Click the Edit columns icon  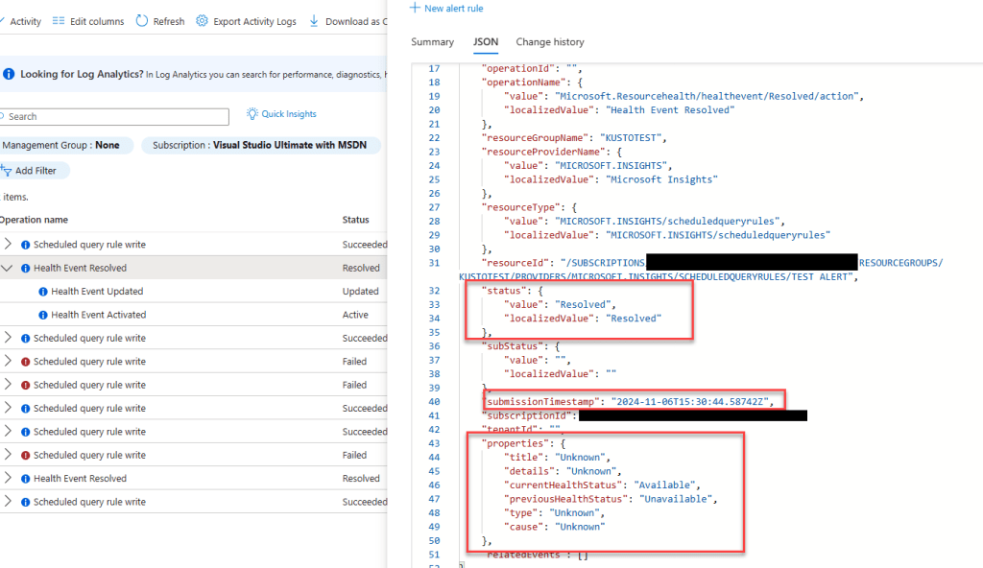(x=60, y=21)
